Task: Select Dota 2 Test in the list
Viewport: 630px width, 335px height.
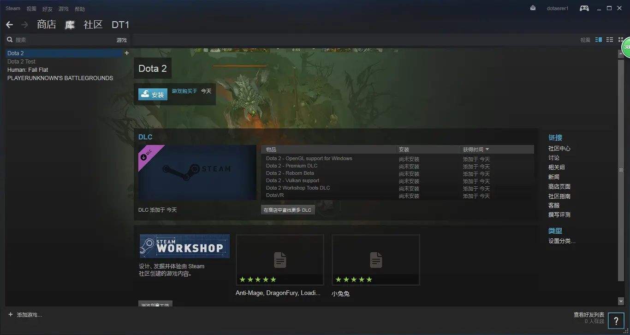Action: (21, 61)
